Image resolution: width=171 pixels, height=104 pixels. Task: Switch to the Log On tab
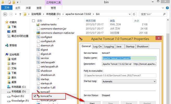pyautogui.click(x=97, y=47)
